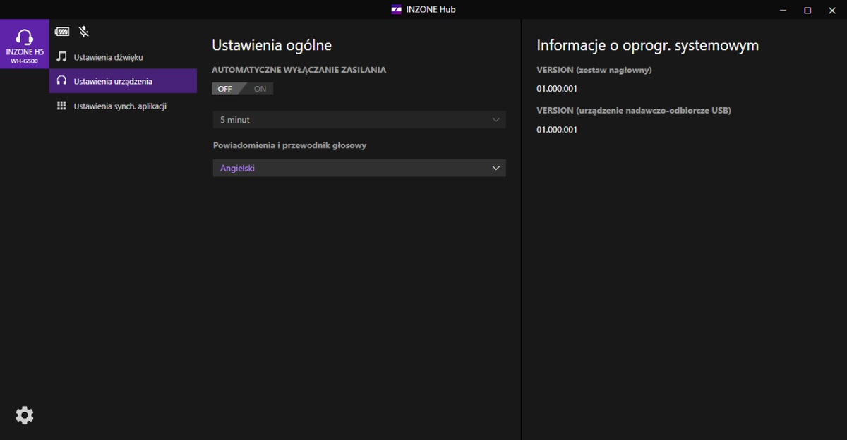This screenshot has width=847, height=440.
Task: Open the settings gear icon
Action: point(25,415)
